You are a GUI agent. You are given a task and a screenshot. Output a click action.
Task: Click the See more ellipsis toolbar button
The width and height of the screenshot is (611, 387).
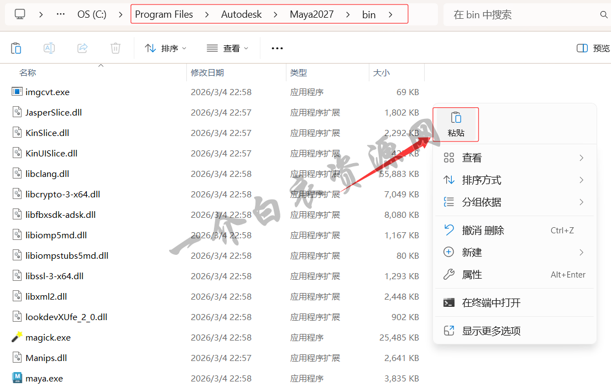pyautogui.click(x=277, y=48)
